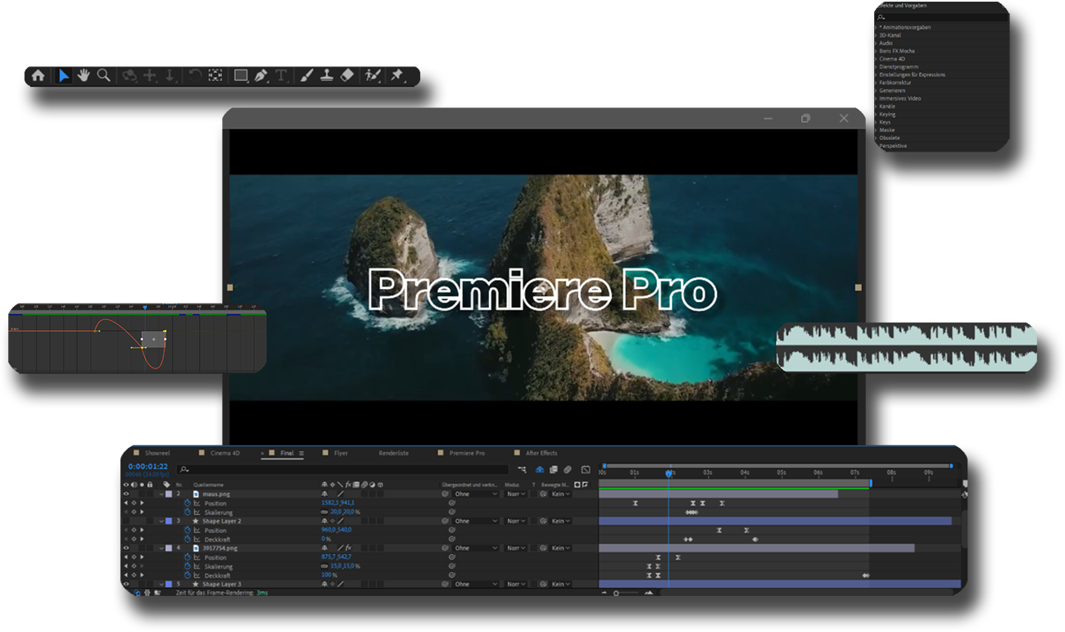This screenshot has height=632, width=1065.
Task: Click Position value 1582,3 941,1 of maus.png
Action: (338, 503)
